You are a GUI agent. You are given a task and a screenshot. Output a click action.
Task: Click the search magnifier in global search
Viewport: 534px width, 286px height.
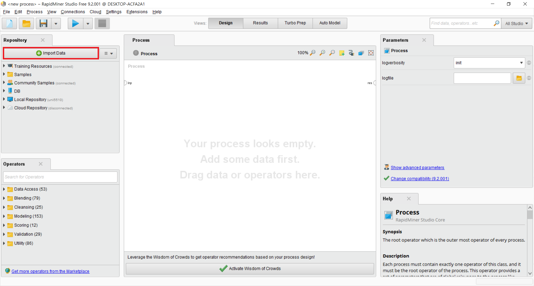(x=496, y=23)
